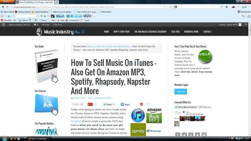
Task: Open the TOOL BOX menu item
Action: 175,32
